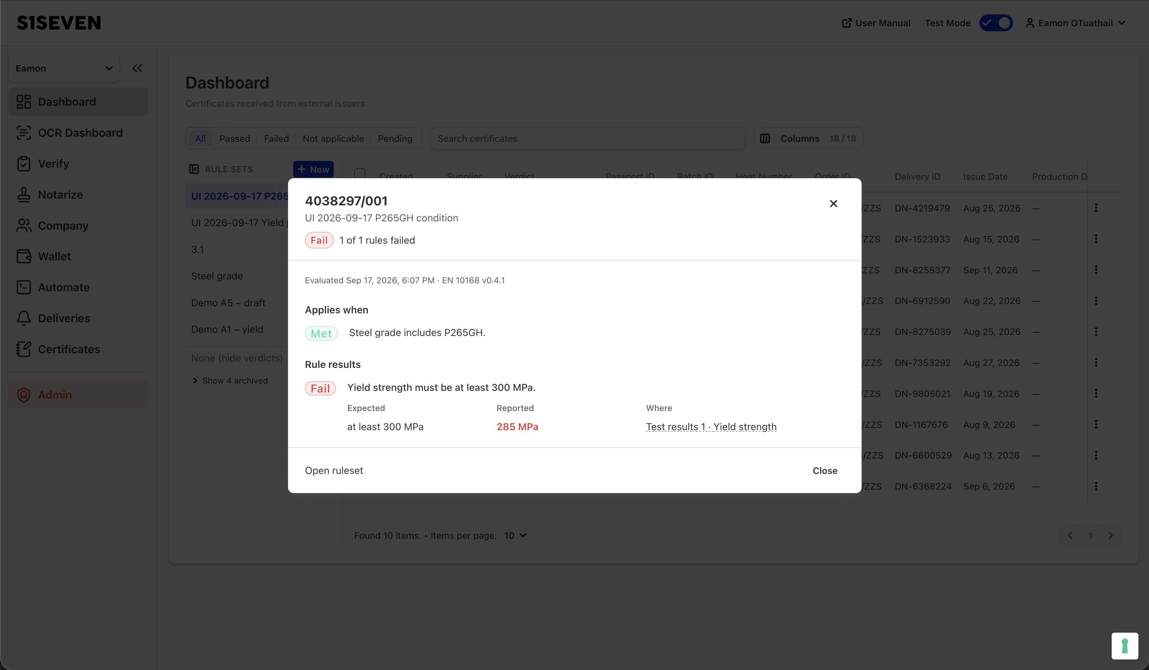Close the rule results dialog via X
This screenshot has width=1149, height=670.
[833, 203]
